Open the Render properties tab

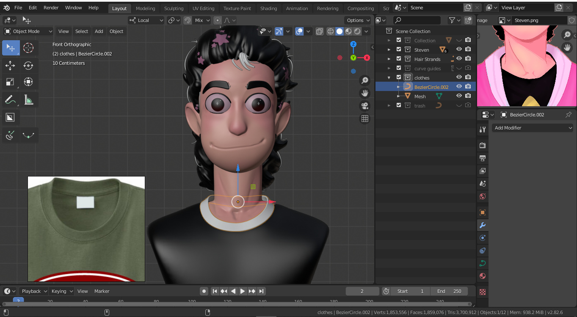(483, 145)
